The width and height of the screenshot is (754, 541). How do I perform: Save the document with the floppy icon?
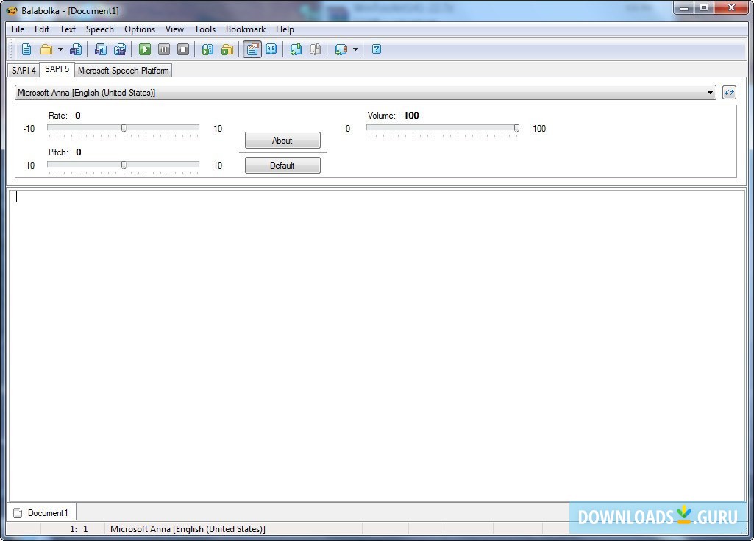pyautogui.click(x=76, y=49)
